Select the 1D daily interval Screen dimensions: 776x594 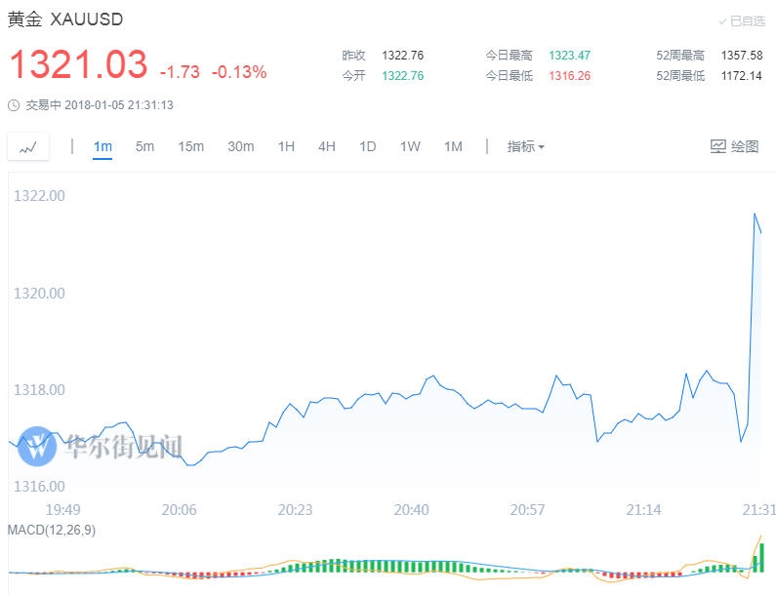pyautogui.click(x=367, y=147)
